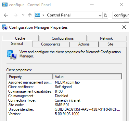Screen dimensions: 129x121
Task: Select Control Panel breadcrumb text
Action: pyautogui.click(x=59, y=15)
